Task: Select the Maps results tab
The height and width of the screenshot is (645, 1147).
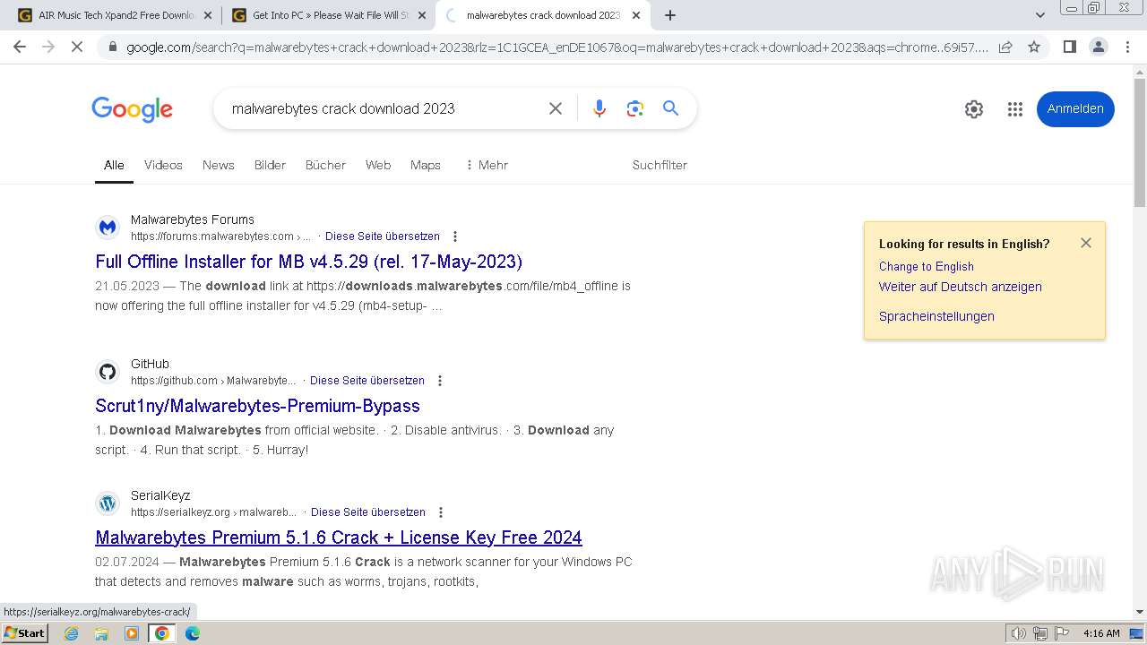Action: tap(426, 165)
